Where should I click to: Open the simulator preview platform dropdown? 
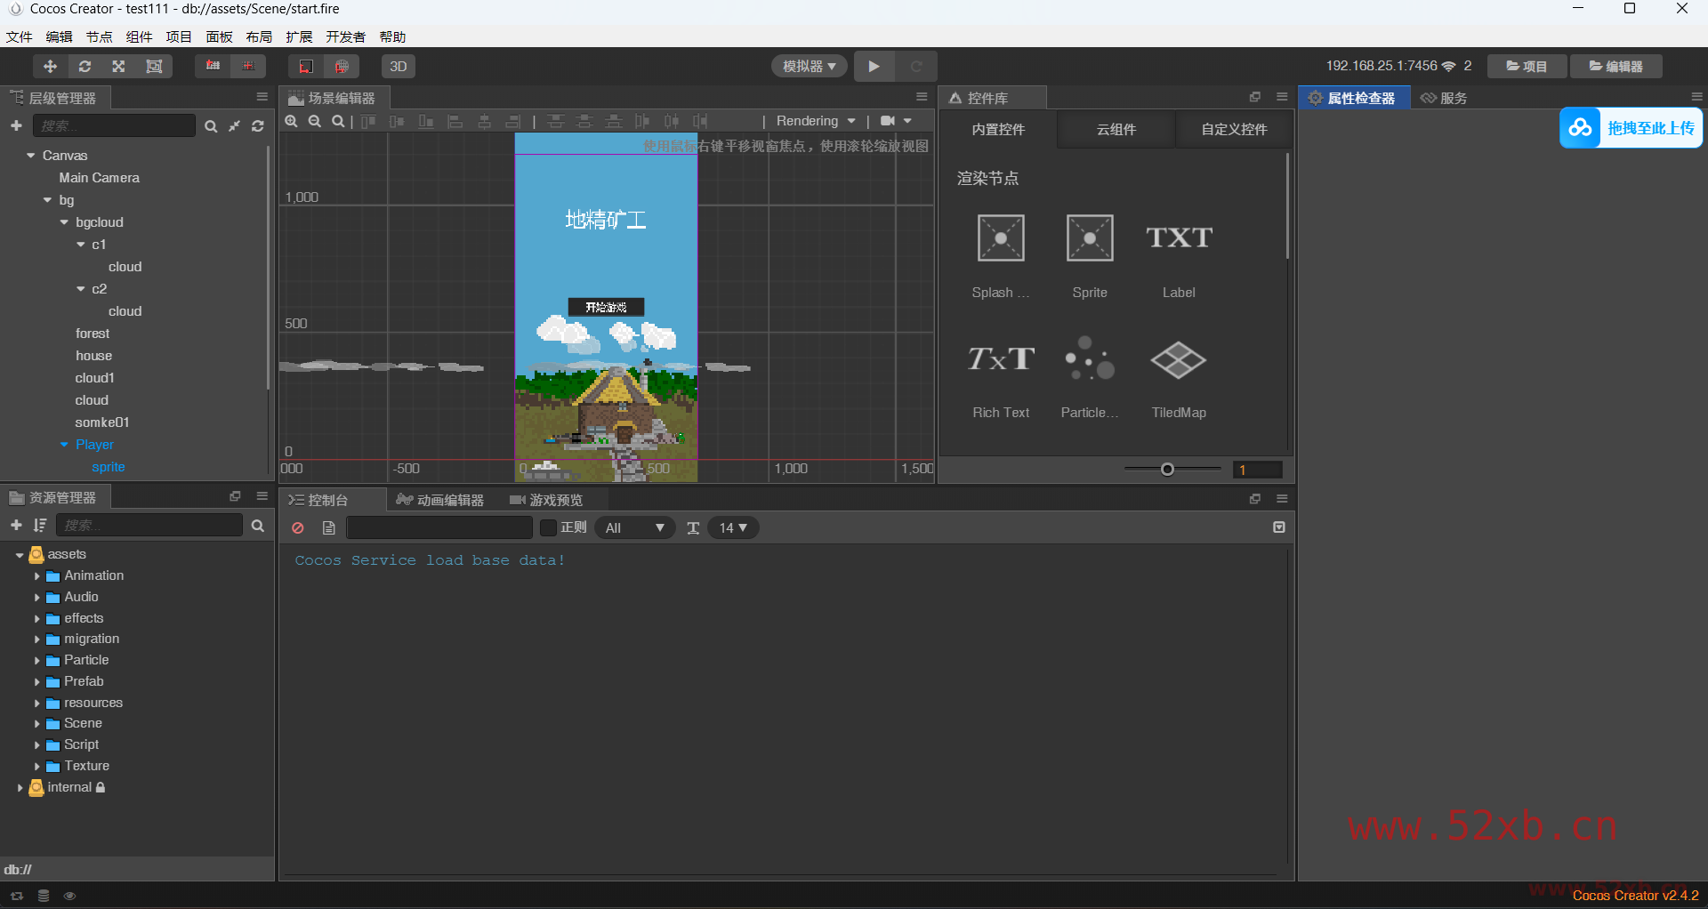click(809, 67)
